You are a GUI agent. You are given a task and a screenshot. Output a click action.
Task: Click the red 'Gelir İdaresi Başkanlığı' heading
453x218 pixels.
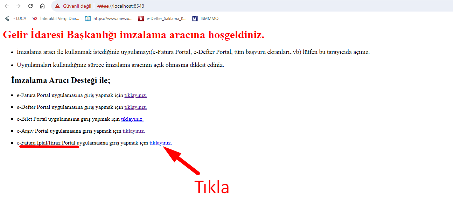[x=133, y=35]
